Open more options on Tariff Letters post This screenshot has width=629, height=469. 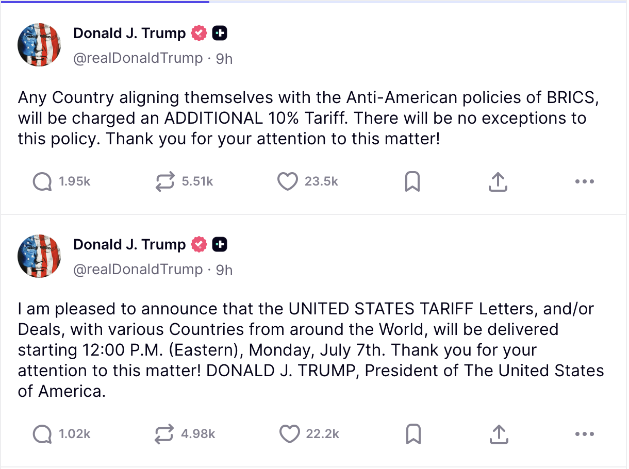point(584,434)
